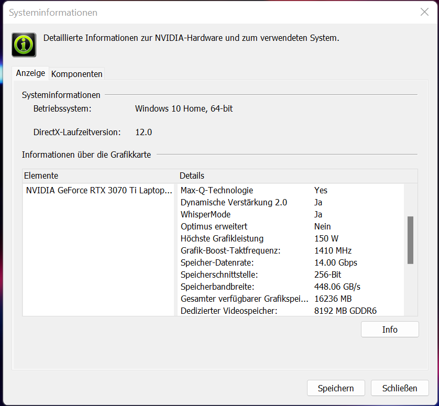Select the WhisperMode row

(291, 214)
